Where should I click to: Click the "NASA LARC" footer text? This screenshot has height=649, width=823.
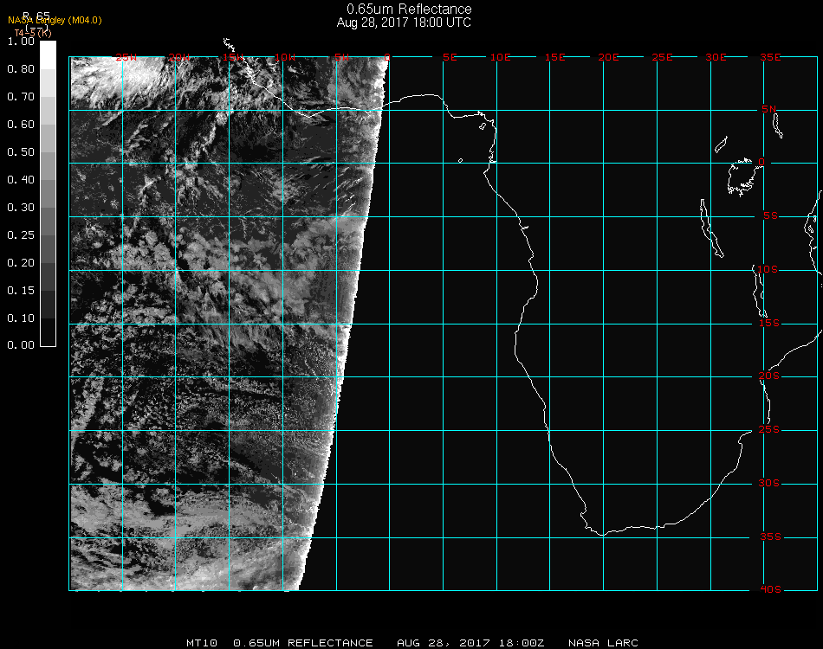(603, 643)
